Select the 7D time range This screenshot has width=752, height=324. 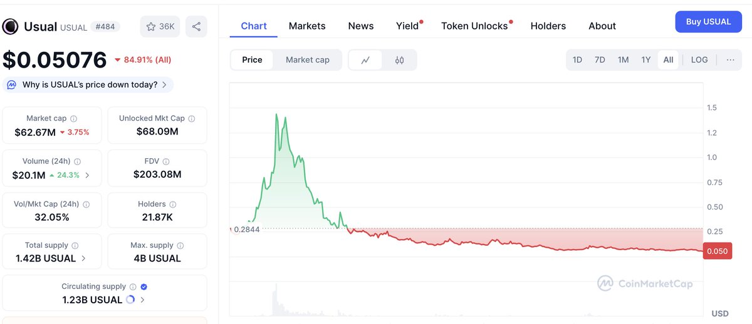(600, 60)
